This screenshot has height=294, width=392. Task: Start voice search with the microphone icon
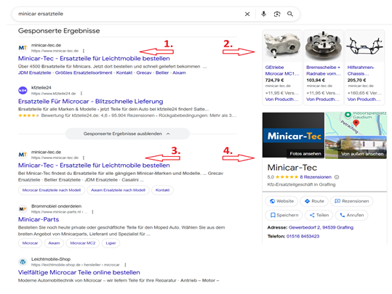[263, 14]
